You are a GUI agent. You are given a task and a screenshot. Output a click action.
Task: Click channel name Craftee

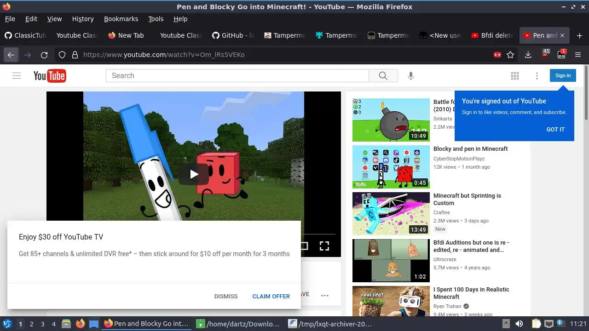[x=442, y=213]
